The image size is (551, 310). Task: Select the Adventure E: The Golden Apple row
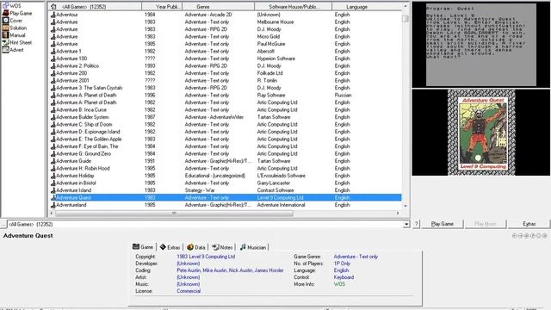(226, 139)
